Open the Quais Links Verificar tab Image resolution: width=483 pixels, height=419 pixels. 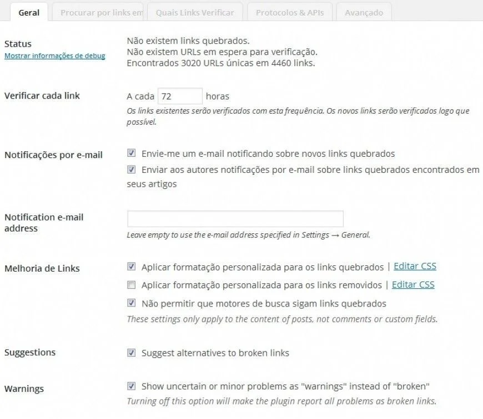tap(195, 13)
